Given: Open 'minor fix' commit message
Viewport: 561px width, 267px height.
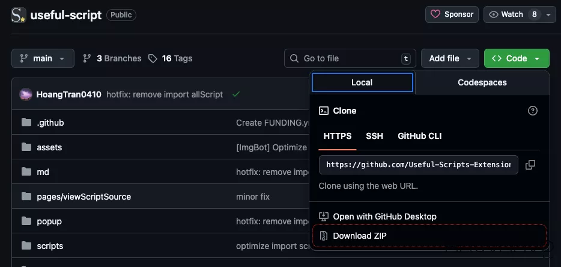Looking at the screenshot, I should click(x=253, y=197).
